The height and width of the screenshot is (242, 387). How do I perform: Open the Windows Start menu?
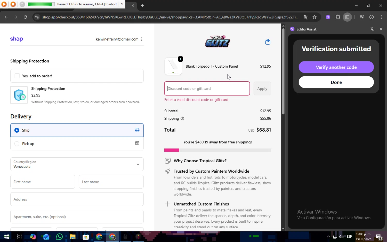[6, 237]
